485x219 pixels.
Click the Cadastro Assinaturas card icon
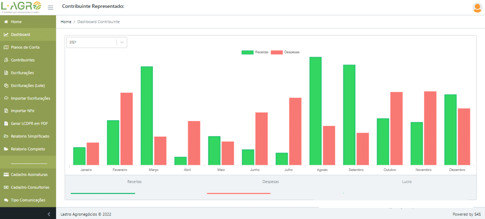(6, 174)
